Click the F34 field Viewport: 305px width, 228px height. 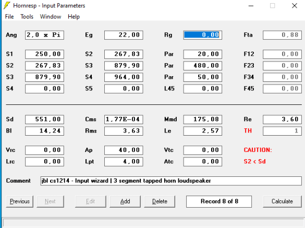click(282, 77)
